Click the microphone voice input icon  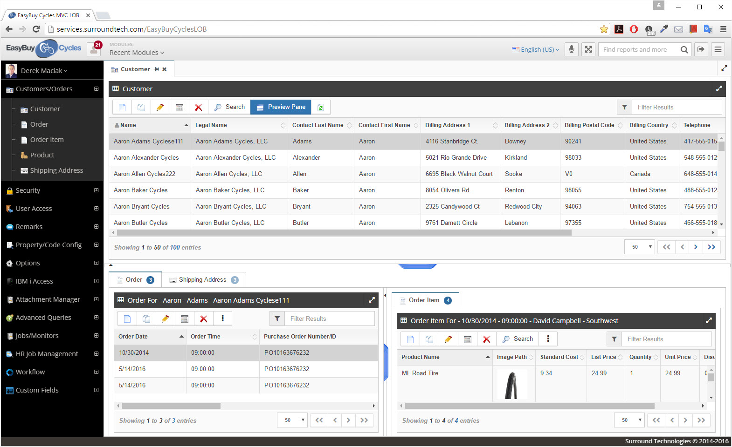coord(571,49)
